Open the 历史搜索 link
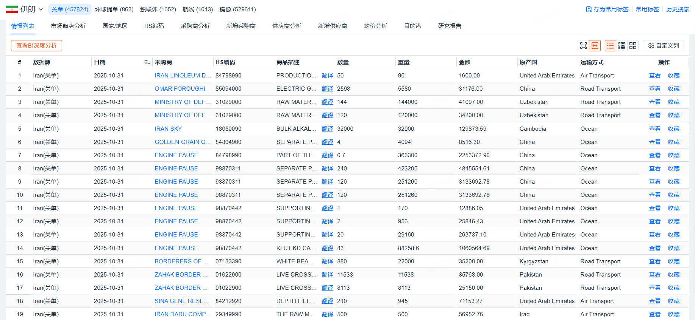 [x=678, y=9]
